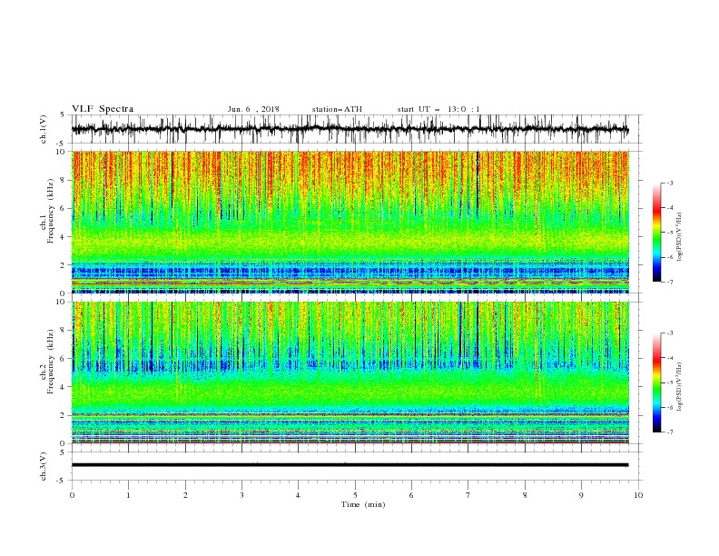The height and width of the screenshot is (556, 719).
Task: Click the ch.2 spectrogram plot area
Action: (350, 372)
